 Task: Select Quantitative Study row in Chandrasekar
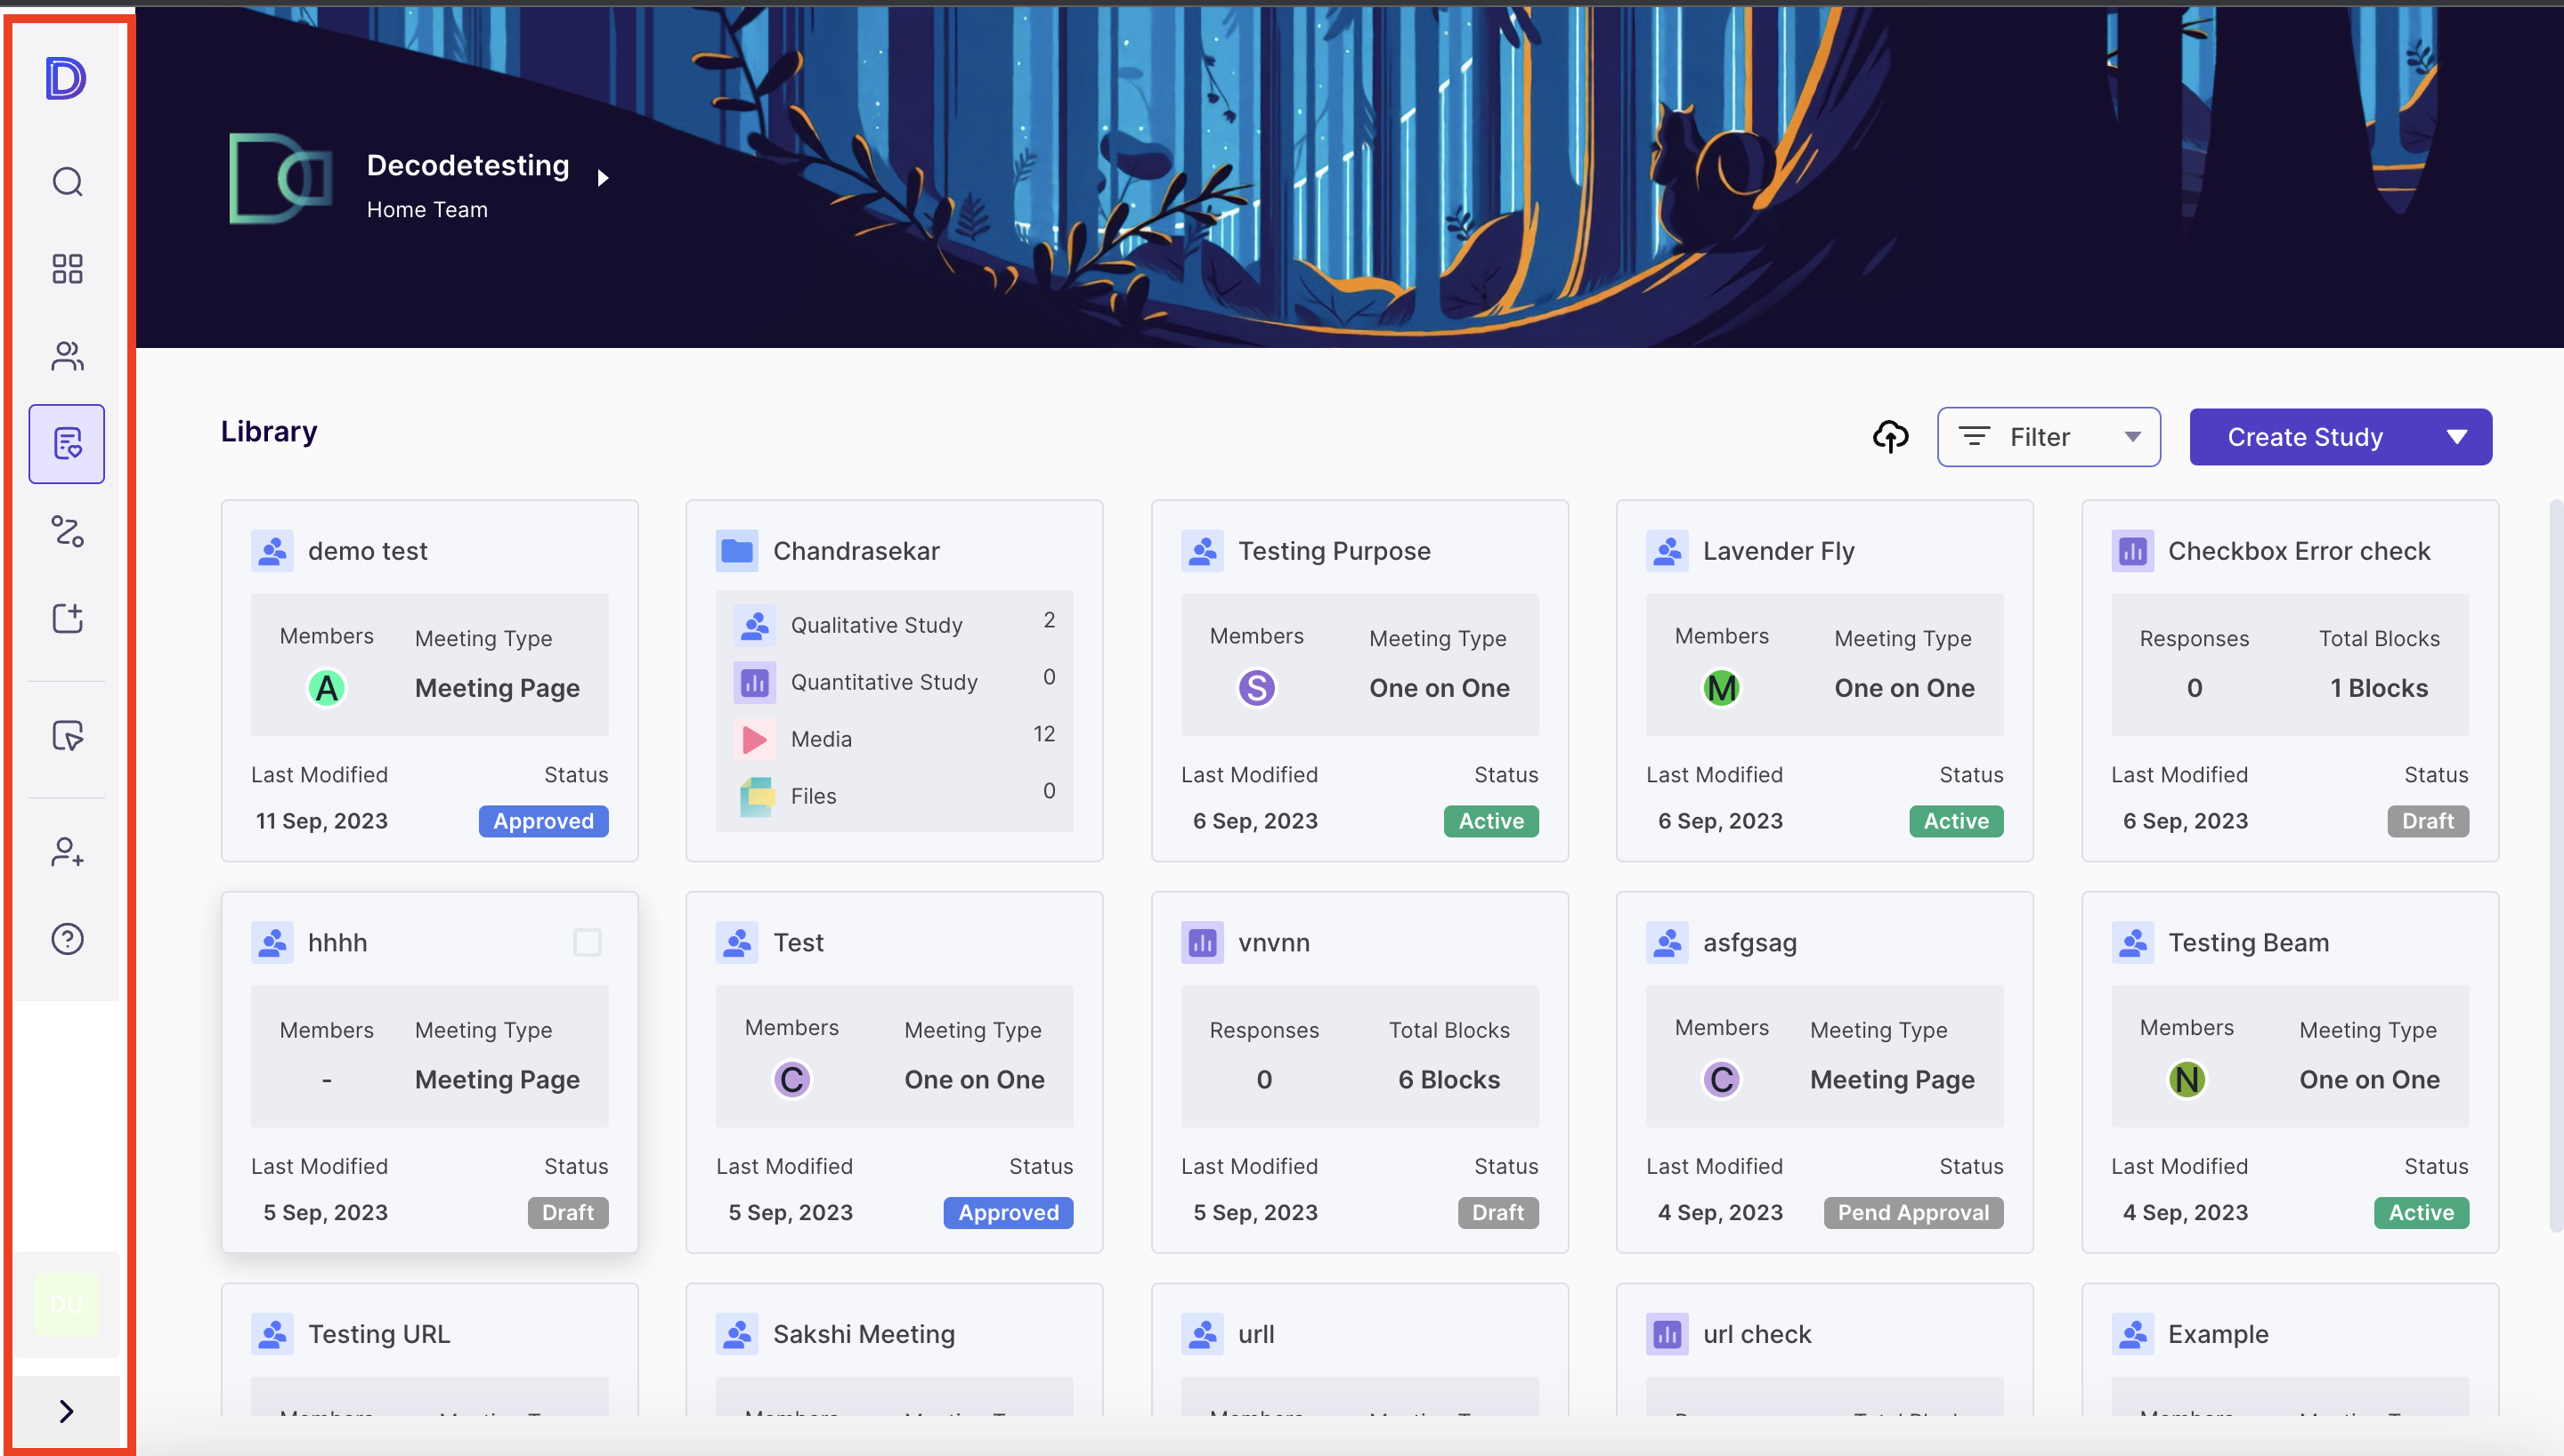[x=895, y=682]
